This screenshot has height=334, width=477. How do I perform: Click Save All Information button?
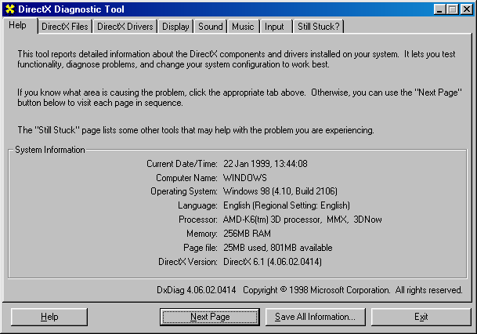(315, 317)
